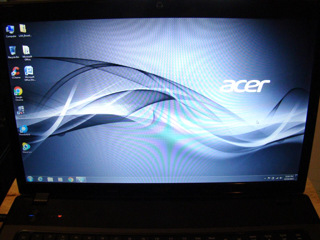Select the LAN_Broad... folder on desktop
This screenshot has height=240, width=320.
coord(25,31)
